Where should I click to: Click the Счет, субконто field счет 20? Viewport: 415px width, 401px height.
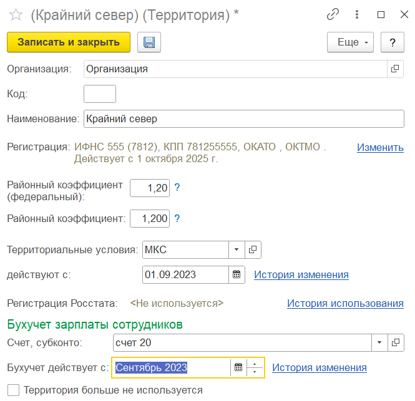point(242,342)
